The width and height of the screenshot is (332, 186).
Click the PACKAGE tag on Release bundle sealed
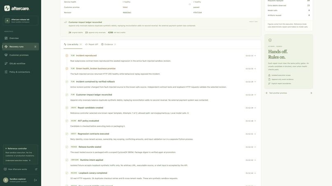click(74, 147)
